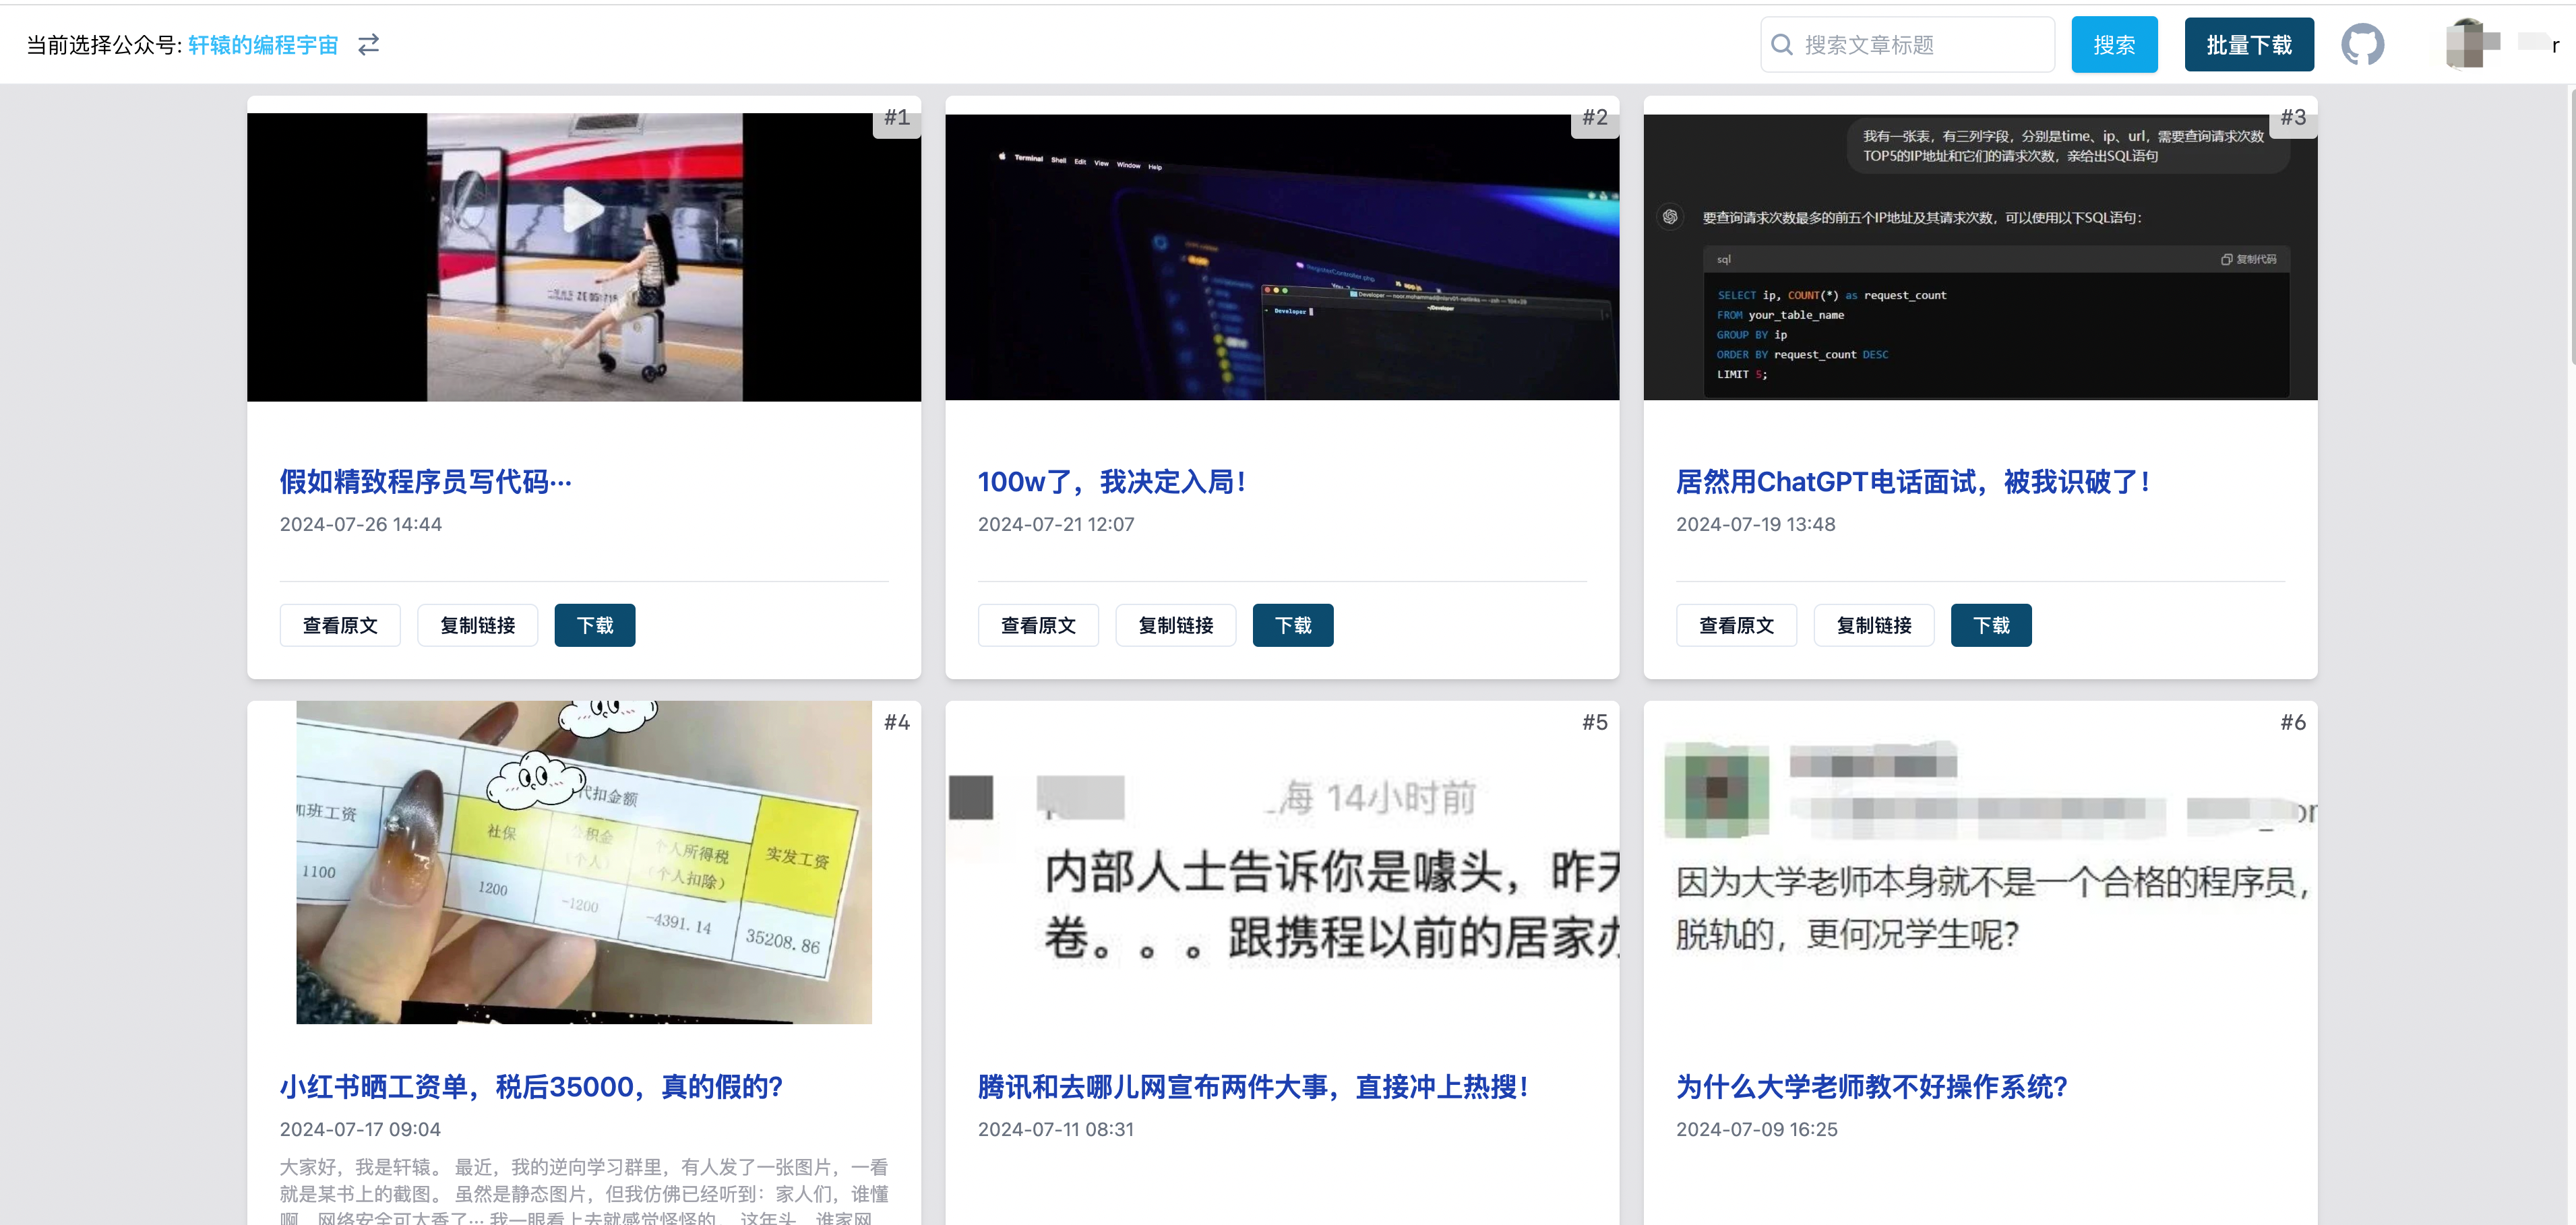Click the 批量下载 button
2576x1225 pixels.
tap(2248, 45)
